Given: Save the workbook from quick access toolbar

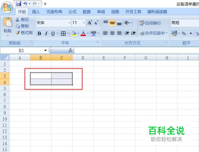Looking at the screenshot, I should coord(18,3).
